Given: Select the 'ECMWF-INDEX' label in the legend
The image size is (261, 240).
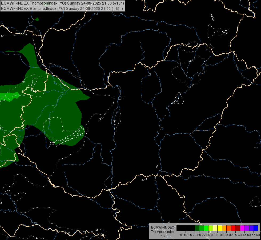Looking at the screenshot, I should tap(163, 227).
